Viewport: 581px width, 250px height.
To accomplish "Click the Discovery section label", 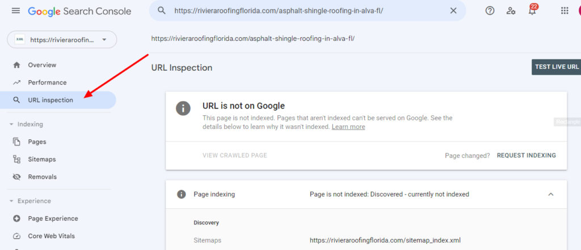I will [207, 223].
